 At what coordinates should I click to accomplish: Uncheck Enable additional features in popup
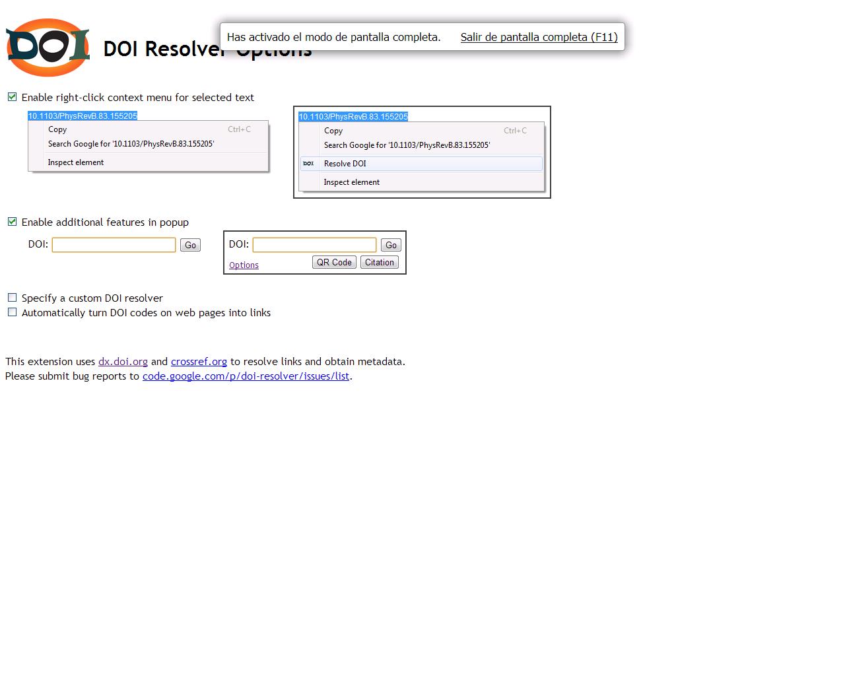[x=12, y=222]
